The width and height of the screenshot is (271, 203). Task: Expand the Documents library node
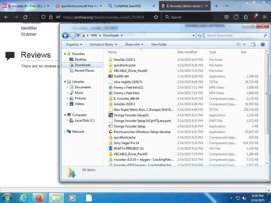[x=67, y=87]
